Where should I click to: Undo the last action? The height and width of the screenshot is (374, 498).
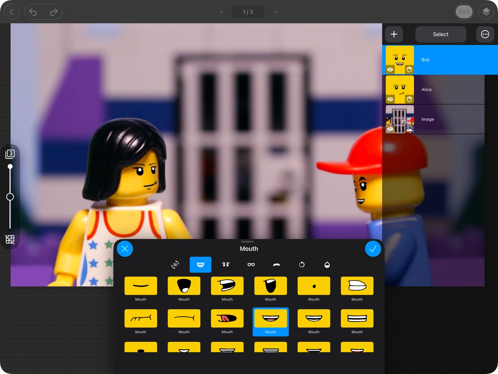point(34,12)
